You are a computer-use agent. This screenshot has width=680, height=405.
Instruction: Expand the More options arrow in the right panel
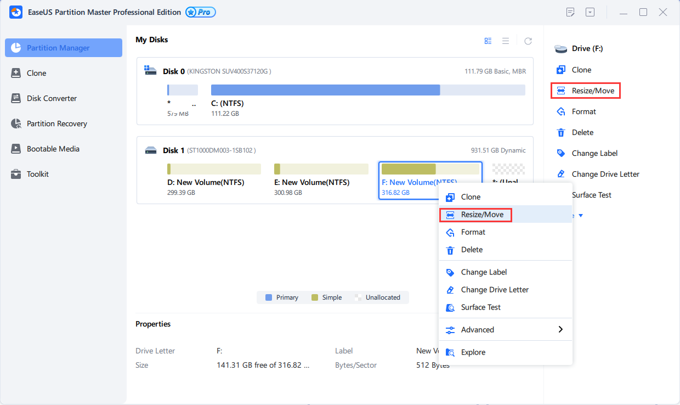point(581,216)
